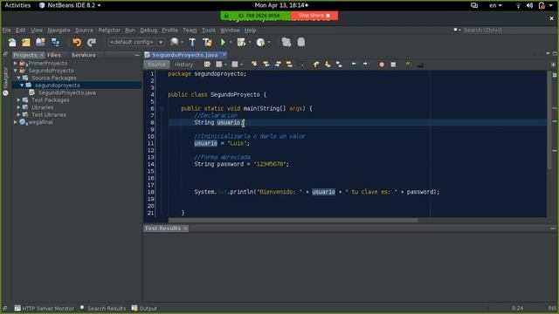This screenshot has height=314, width=559.
Task: Switch to the Files tab
Action: (54, 55)
